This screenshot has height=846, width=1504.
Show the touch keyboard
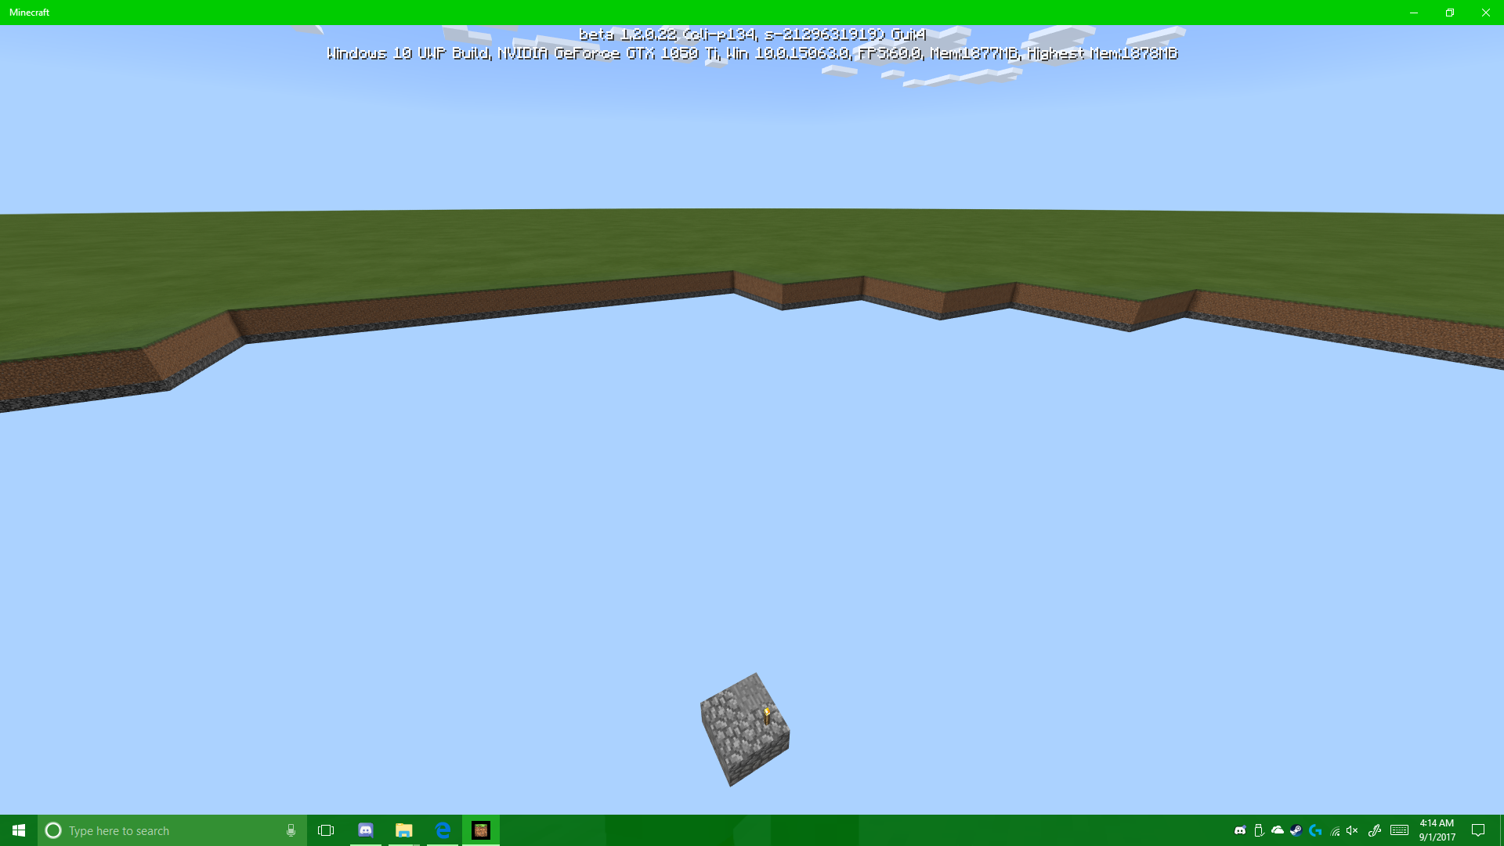pyautogui.click(x=1400, y=830)
